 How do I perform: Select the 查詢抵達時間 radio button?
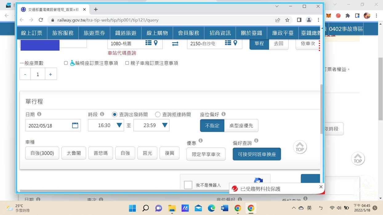(157, 114)
